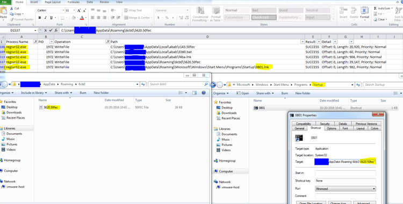Switch to the Insert ribbon tab

click(x=34, y=2)
